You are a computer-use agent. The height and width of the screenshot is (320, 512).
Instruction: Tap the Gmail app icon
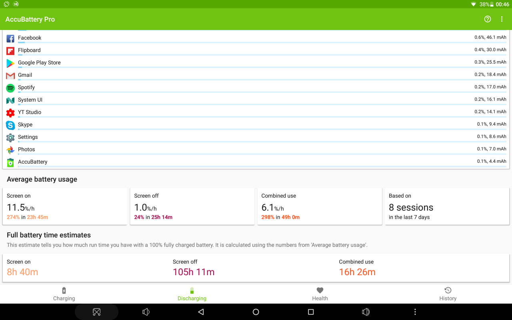[x=10, y=76]
